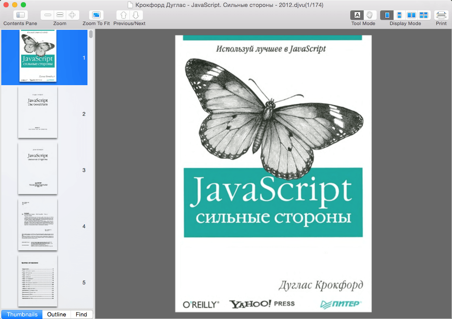
Task: Click the zoom out minus button
Action: [48, 15]
